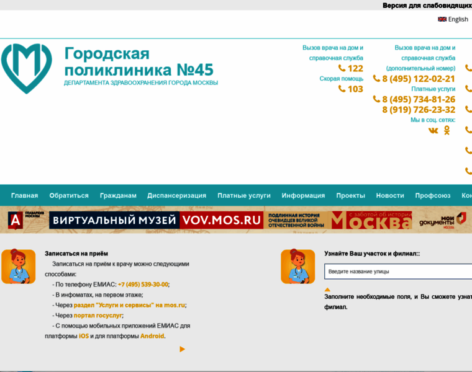Click the Мы в соц. сетях label
472x372 pixels.
[433, 120]
